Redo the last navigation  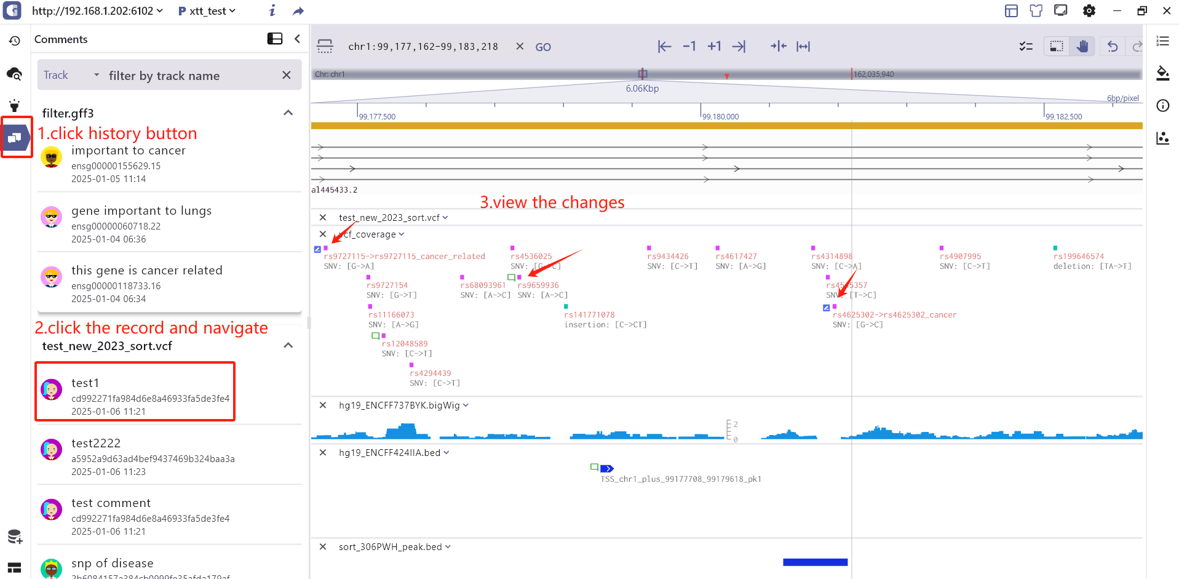1137,46
